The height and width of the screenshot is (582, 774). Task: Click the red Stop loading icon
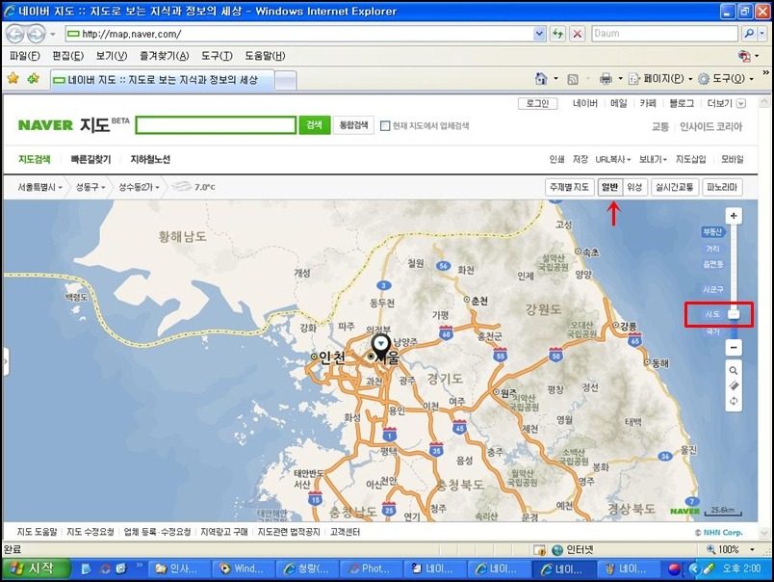pyautogui.click(x=577, y=34)
